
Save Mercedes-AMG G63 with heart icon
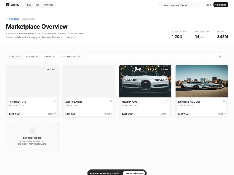(224, 101)
